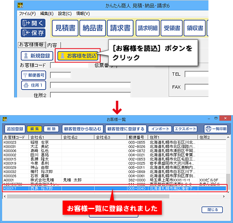Screen dimensions: 233x223
Task: Open the 情報(V) menu
Action: (83, 14)
